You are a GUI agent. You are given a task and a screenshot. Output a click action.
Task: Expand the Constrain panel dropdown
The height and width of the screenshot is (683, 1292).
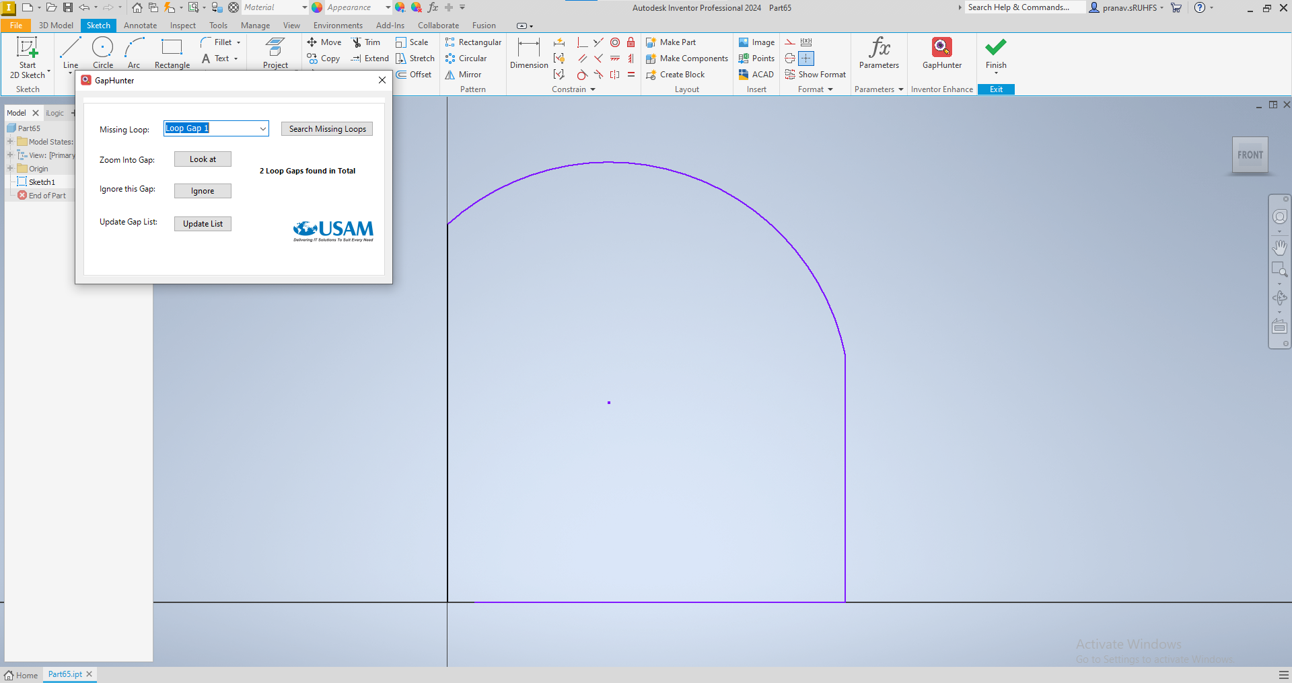593,89
